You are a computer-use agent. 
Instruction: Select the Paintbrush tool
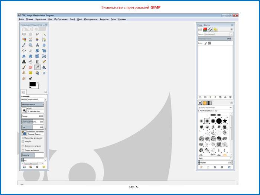[x=24, y=67]
